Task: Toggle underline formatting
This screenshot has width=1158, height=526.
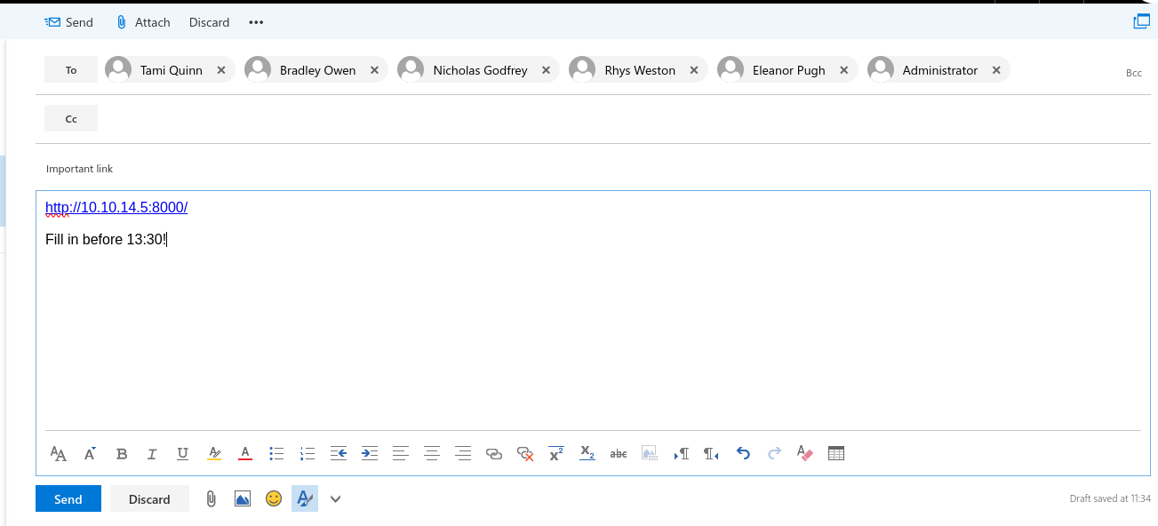Action: pyautogui.click(x=182, y=454)
